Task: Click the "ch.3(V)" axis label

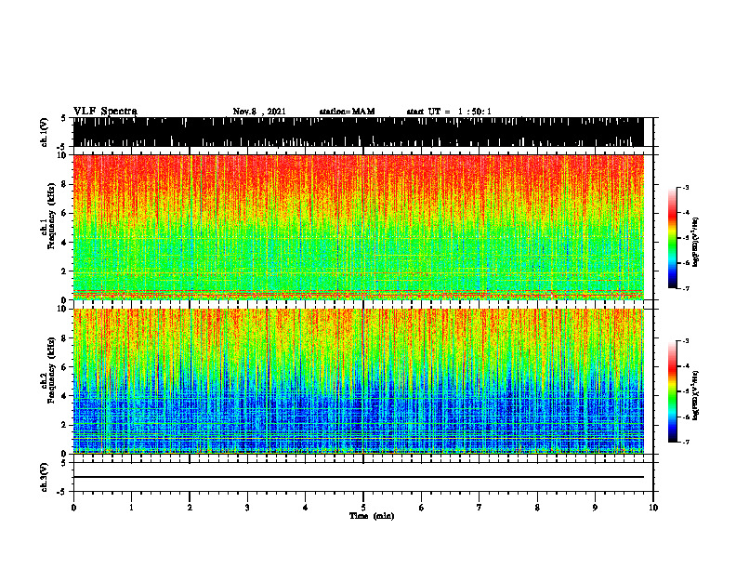Action: coord(45,477)
